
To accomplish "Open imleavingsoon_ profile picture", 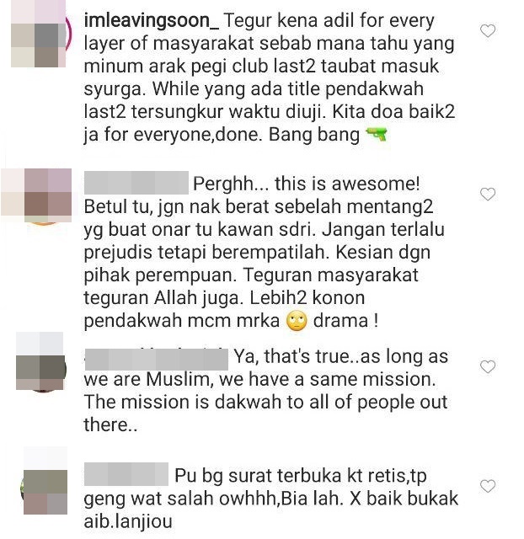I will coord(39,34).
